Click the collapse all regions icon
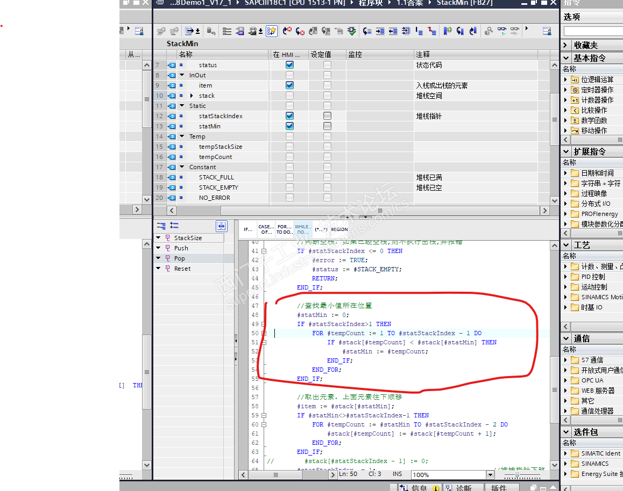Screen dimensions: 623x491 pyautogui.click(x=161, y=226)
